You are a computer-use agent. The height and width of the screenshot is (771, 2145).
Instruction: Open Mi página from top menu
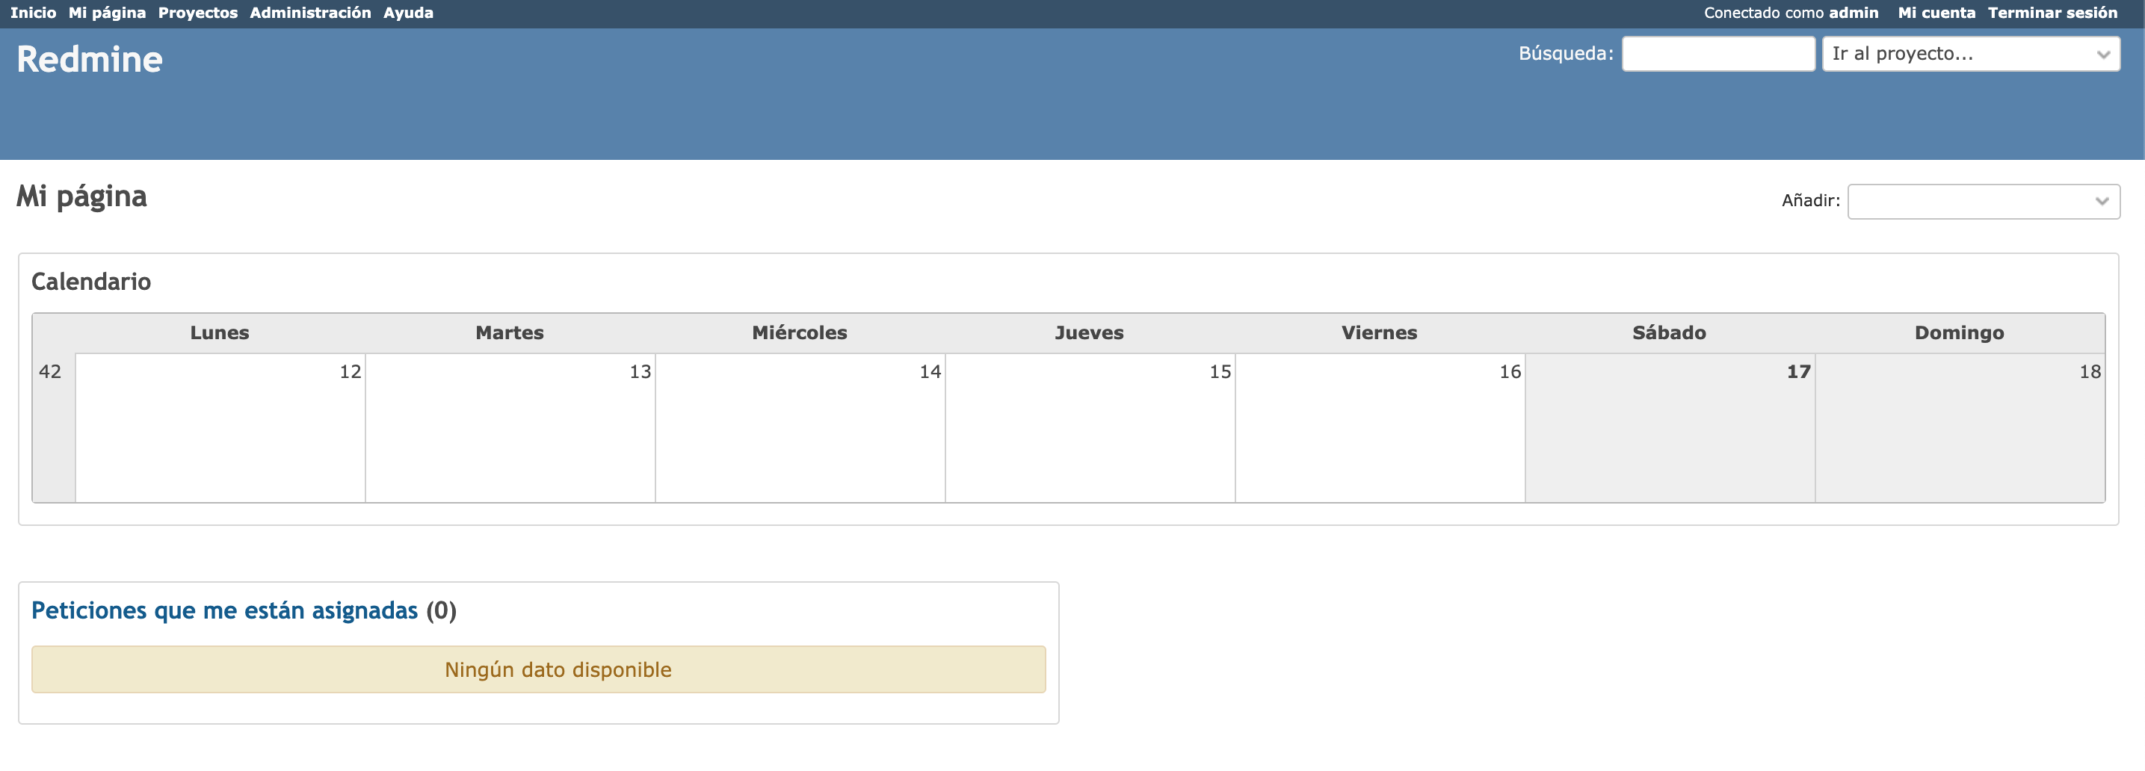pyautogui.click(x=107, y=13)
